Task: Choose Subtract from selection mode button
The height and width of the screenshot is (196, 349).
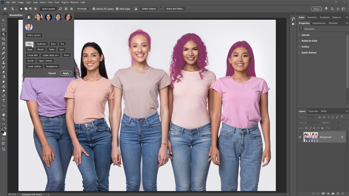Action: tap(31, 9)
